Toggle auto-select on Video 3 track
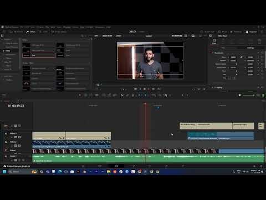This screenshot has width=266, height=200. pos(16,137)
